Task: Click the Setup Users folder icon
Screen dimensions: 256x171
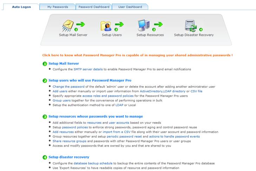Action: tap(106, 26)
